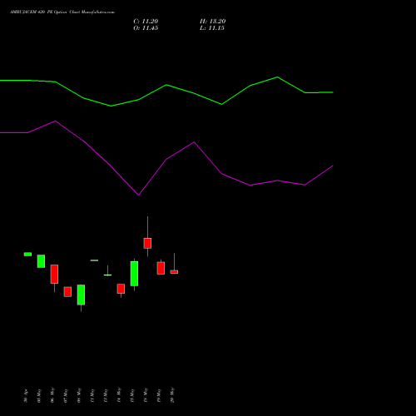Click the '06 May' date axis label
This screenshot has height=416, width=416.
(52, 395)
